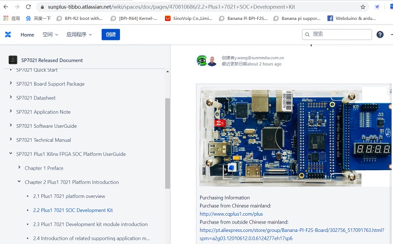Viewport: 393px width, 244px height.
Task: Click the sidebar scroll up arrow
Action: pos(168,72)
